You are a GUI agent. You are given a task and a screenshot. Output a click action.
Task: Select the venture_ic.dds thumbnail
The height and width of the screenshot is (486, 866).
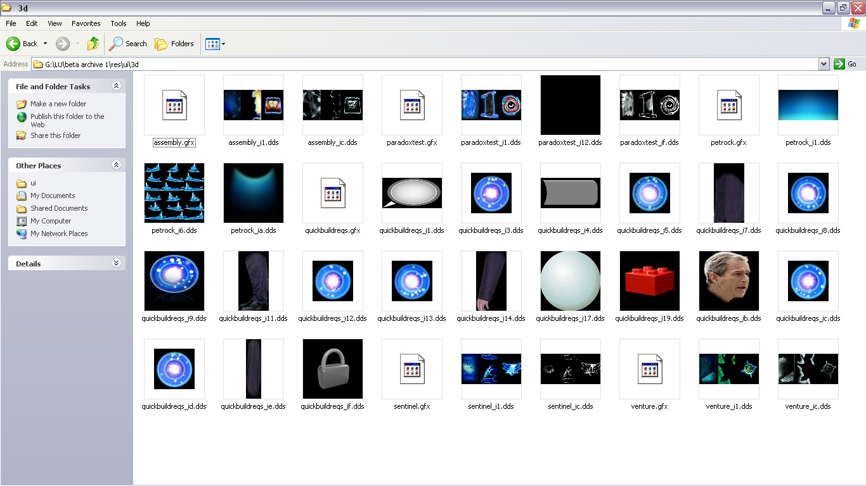click(x=808, y=369)
